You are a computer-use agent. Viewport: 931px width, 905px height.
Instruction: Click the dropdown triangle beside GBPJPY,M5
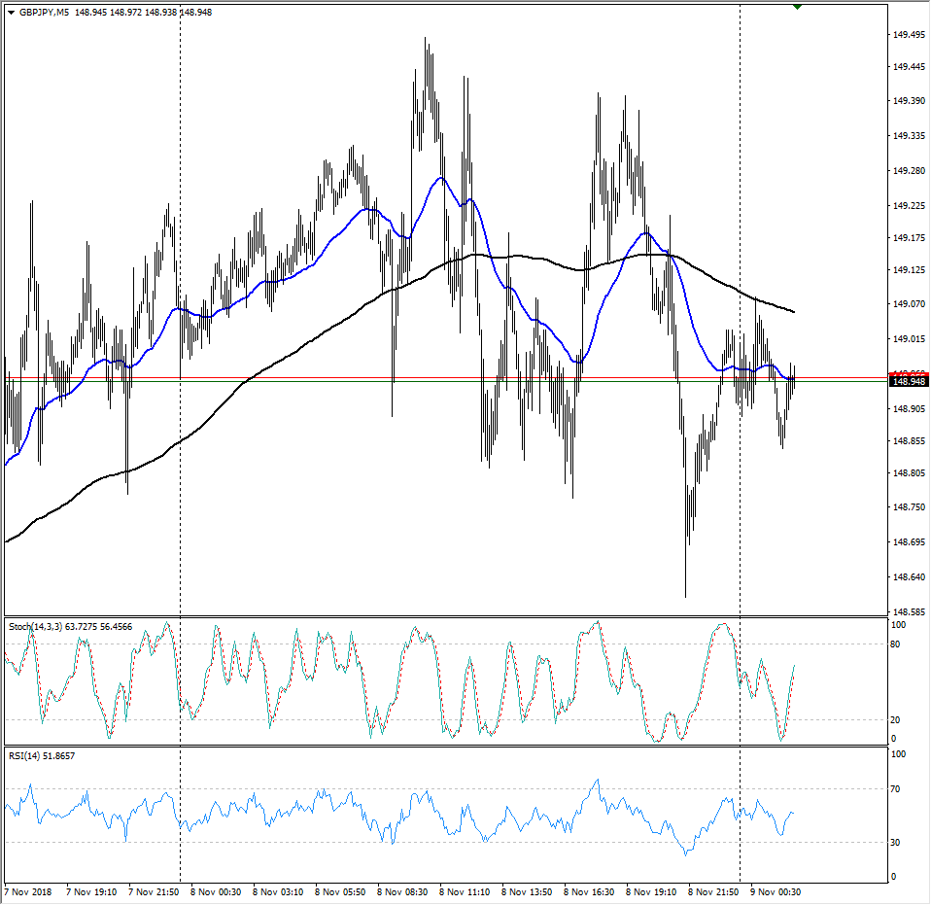(x=11, y=13)
